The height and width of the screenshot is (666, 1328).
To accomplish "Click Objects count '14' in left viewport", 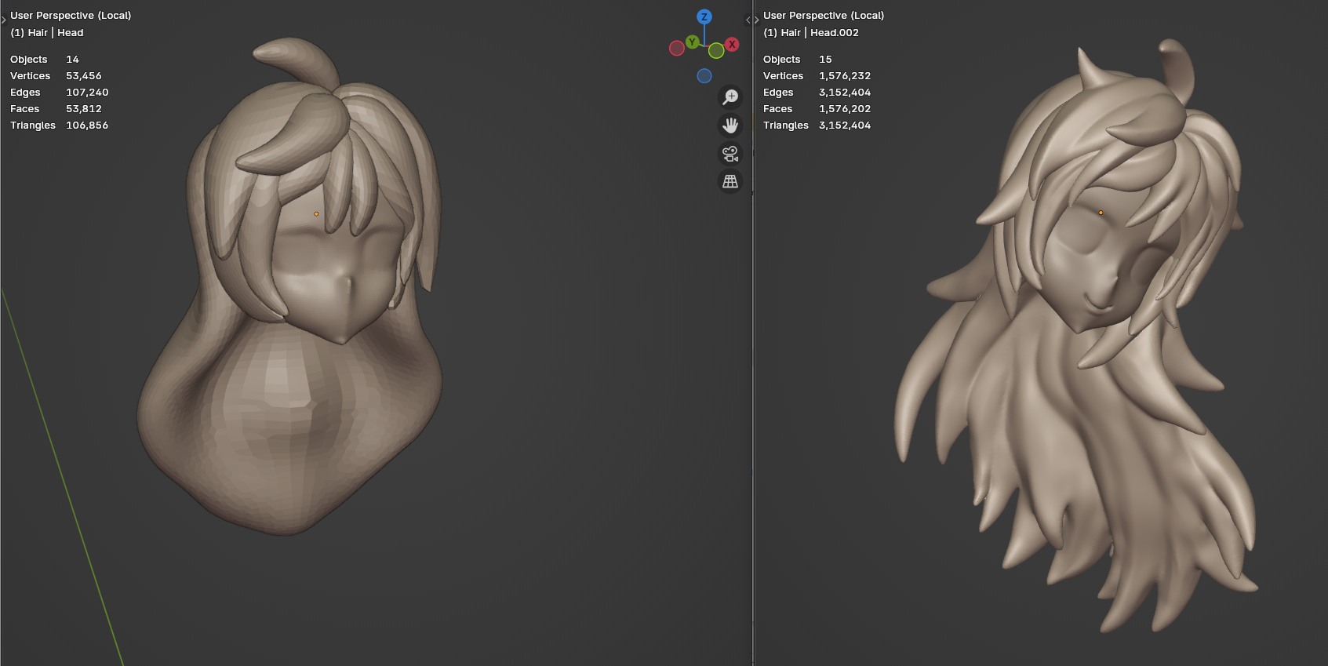I will [72, 59].
